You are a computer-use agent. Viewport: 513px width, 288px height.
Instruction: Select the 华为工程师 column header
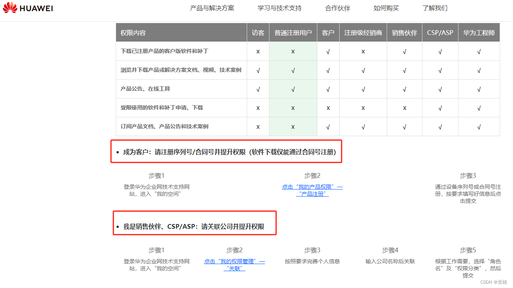pyautogui.click(x=479, y=33)
